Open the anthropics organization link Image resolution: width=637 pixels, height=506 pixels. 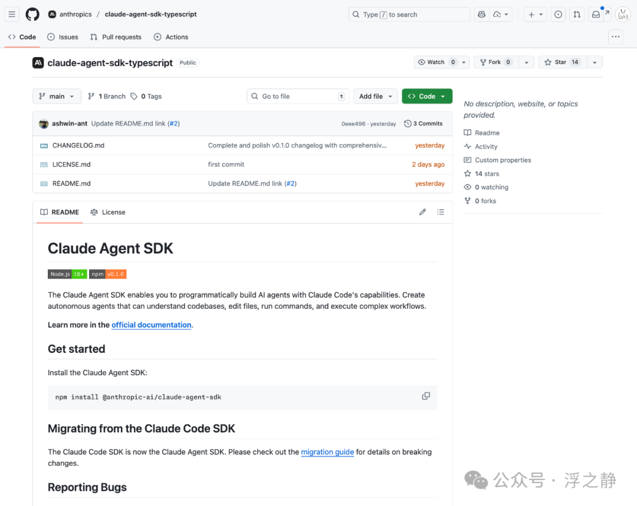(75, 14)
